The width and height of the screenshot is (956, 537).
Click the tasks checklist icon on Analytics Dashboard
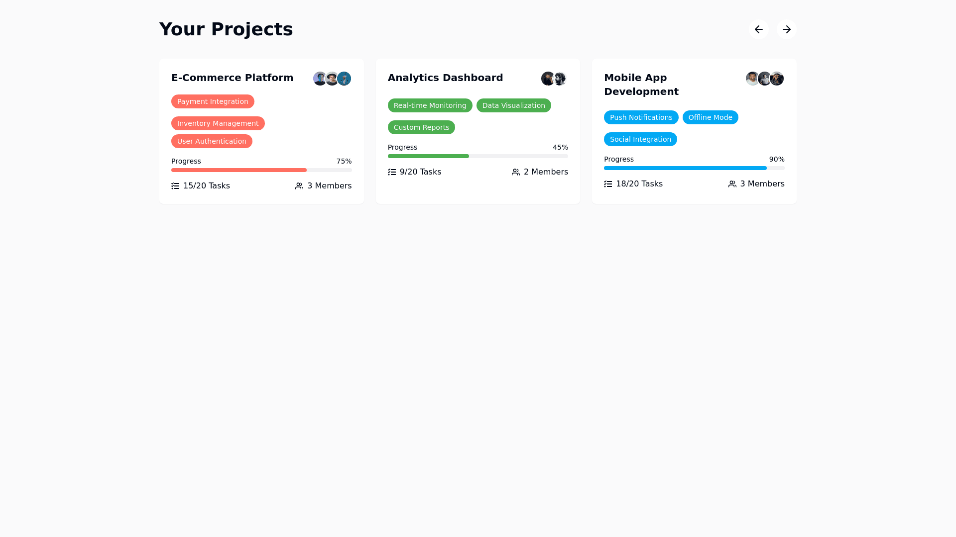[392, 172]
